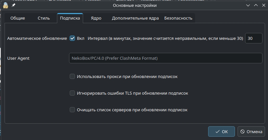Viewport: 268px width, 140px height.
Task: Confirm settings with the OK button
Action: (221, 132)
